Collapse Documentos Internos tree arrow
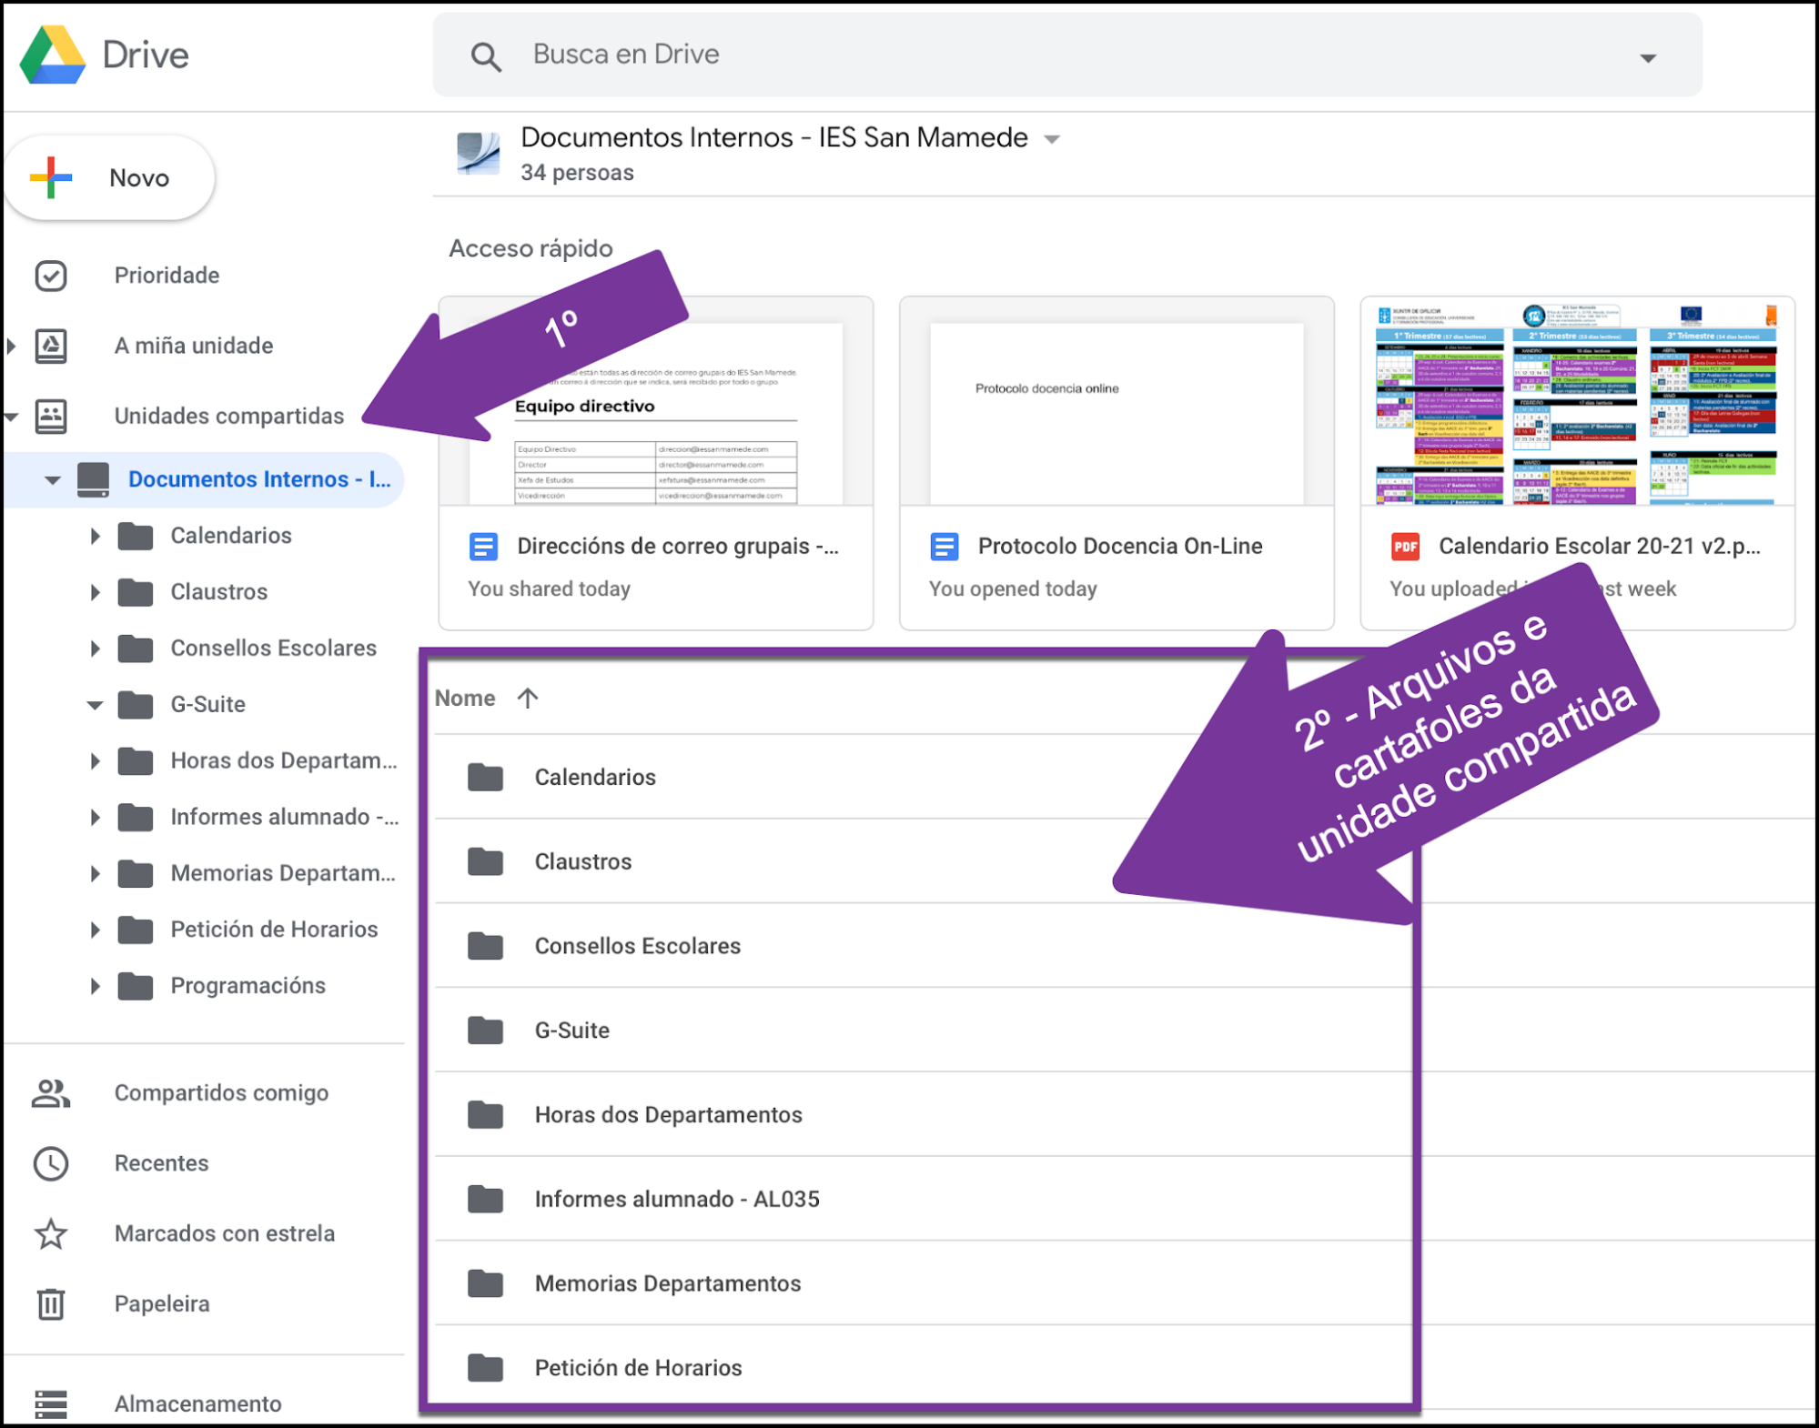Viewport: 1819px width, 1428px height. pyautogui.click(x=52, y=479)
